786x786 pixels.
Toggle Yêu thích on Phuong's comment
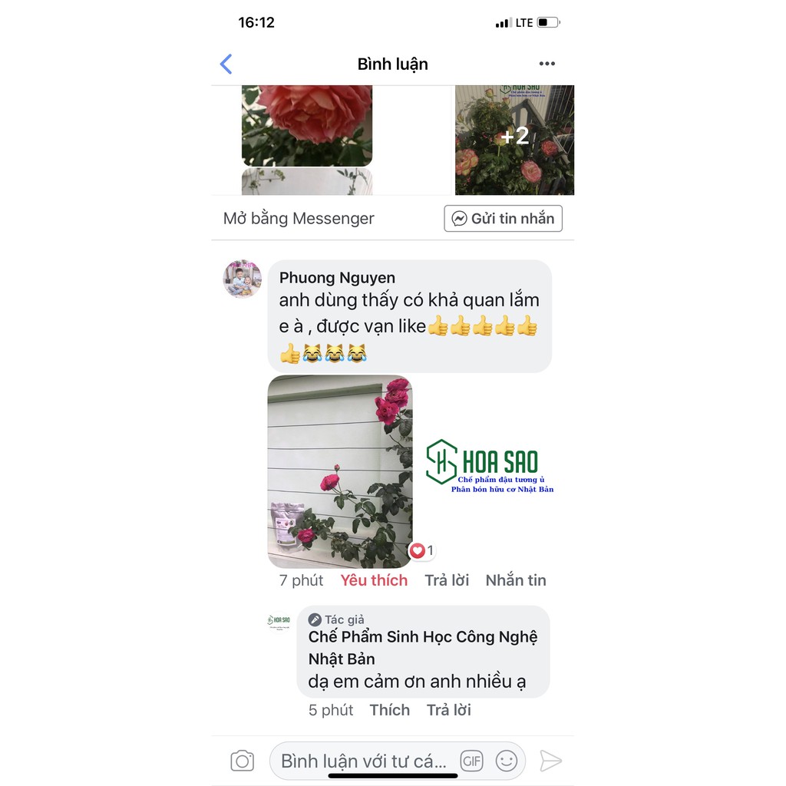(374, 580)
